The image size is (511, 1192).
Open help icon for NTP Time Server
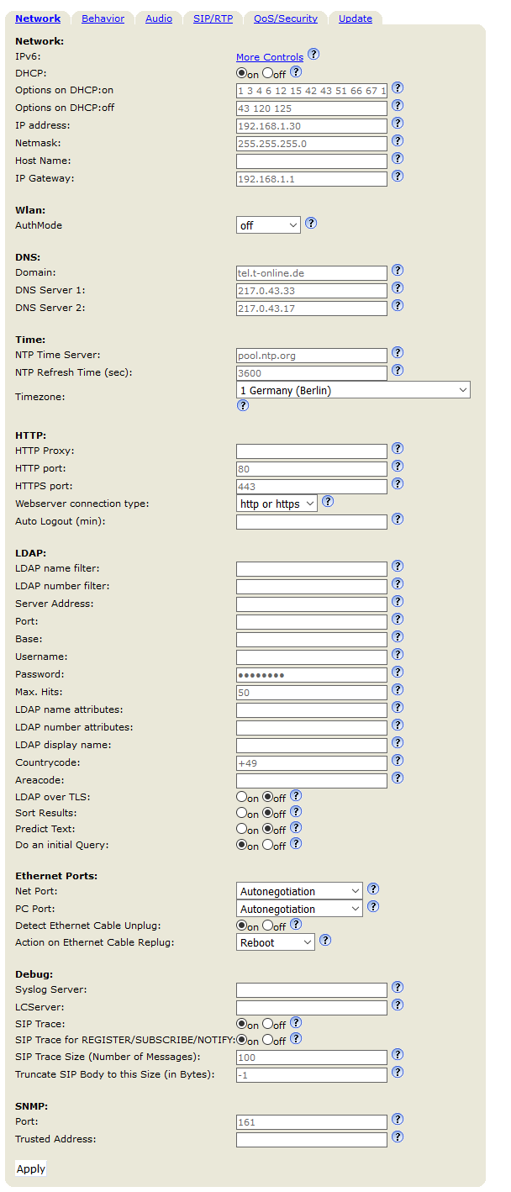398,352
